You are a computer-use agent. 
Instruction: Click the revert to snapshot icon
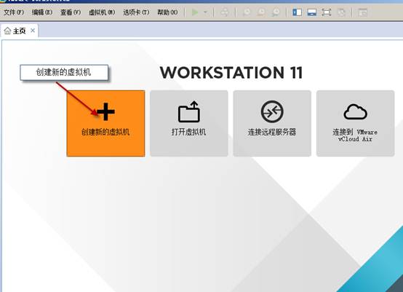261,12
